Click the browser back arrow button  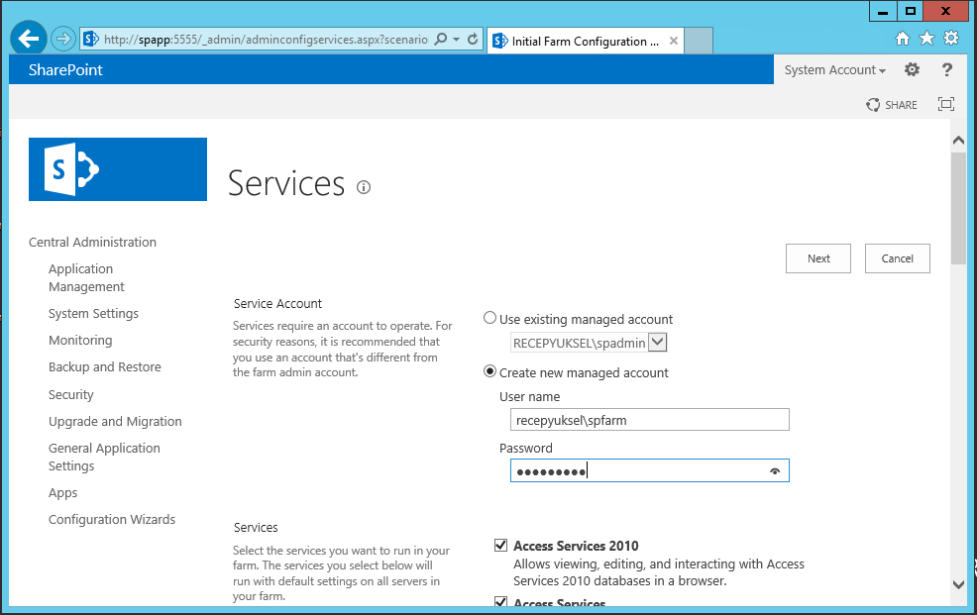click(28, 40)
